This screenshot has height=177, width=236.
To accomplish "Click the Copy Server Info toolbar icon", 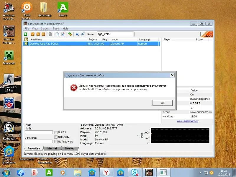I will pos(58,34).
